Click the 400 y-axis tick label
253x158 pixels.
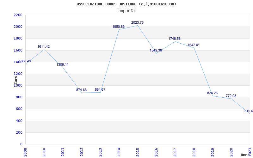(x=19, y=121)
